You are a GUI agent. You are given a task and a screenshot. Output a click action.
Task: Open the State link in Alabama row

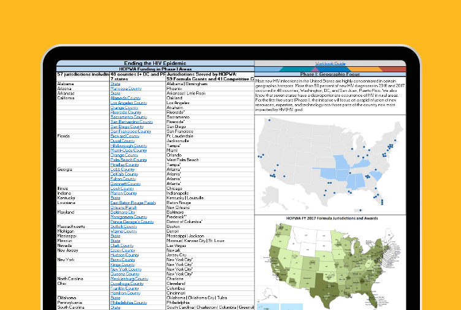[115, 84]
